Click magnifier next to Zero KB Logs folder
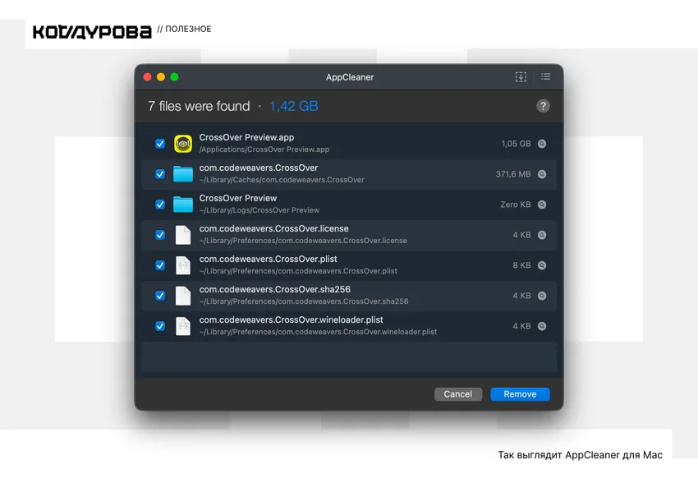Viewport: 698px width, 478px height. click(542, 205)
